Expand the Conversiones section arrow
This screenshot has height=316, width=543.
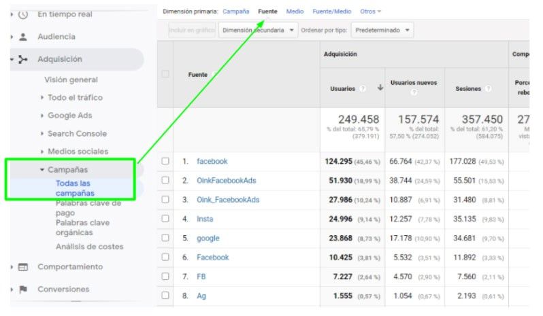tap(12, 289)
